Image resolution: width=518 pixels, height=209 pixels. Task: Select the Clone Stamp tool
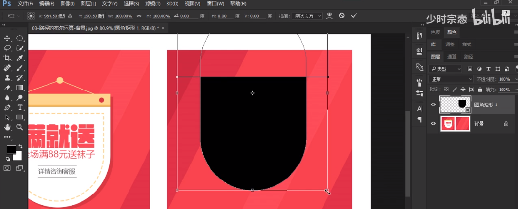tap(7, 78)
